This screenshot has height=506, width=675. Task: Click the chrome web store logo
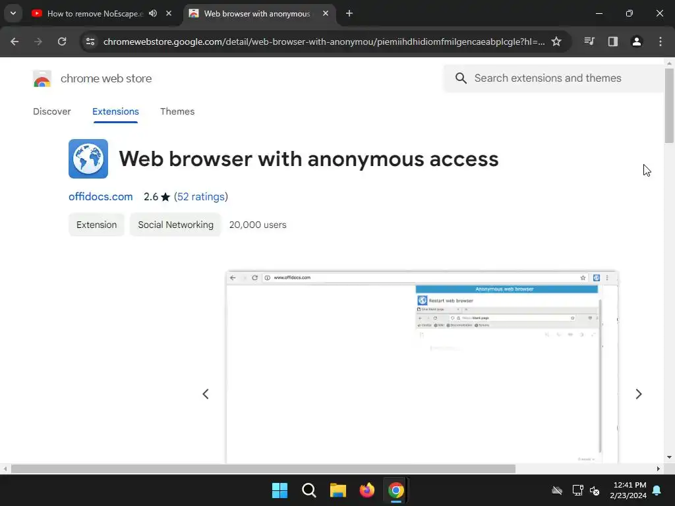tap(42, 79)
